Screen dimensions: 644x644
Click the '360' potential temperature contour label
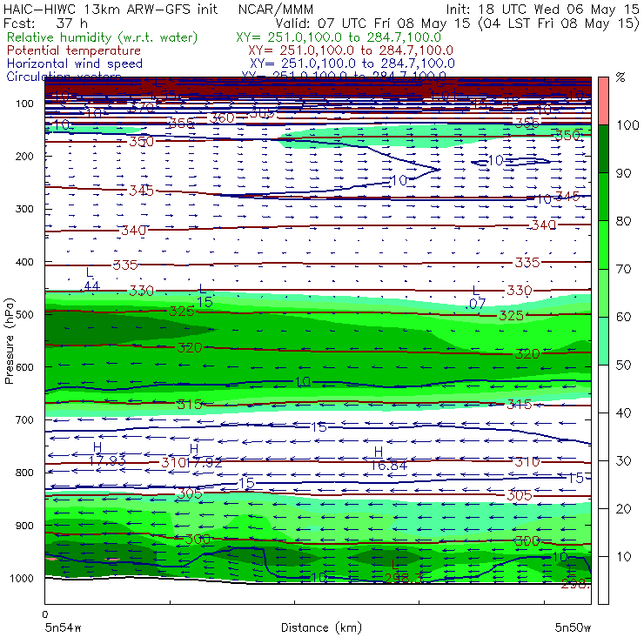(222, 118)
